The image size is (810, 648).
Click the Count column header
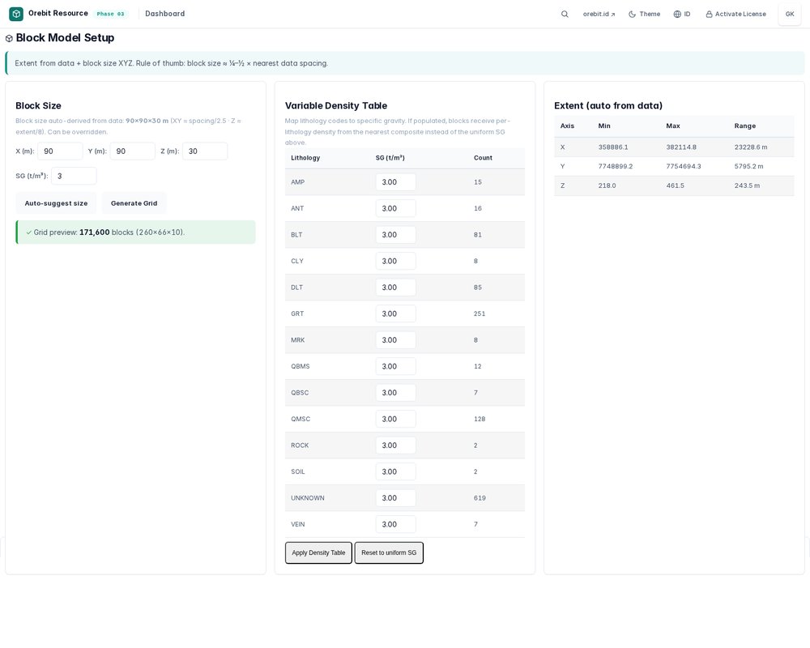pyautogui.click(x=483, y=158)
